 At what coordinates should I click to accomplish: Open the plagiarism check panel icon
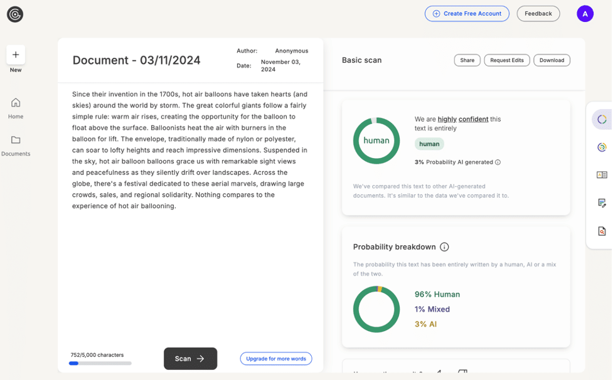click(x=601, y=175)
